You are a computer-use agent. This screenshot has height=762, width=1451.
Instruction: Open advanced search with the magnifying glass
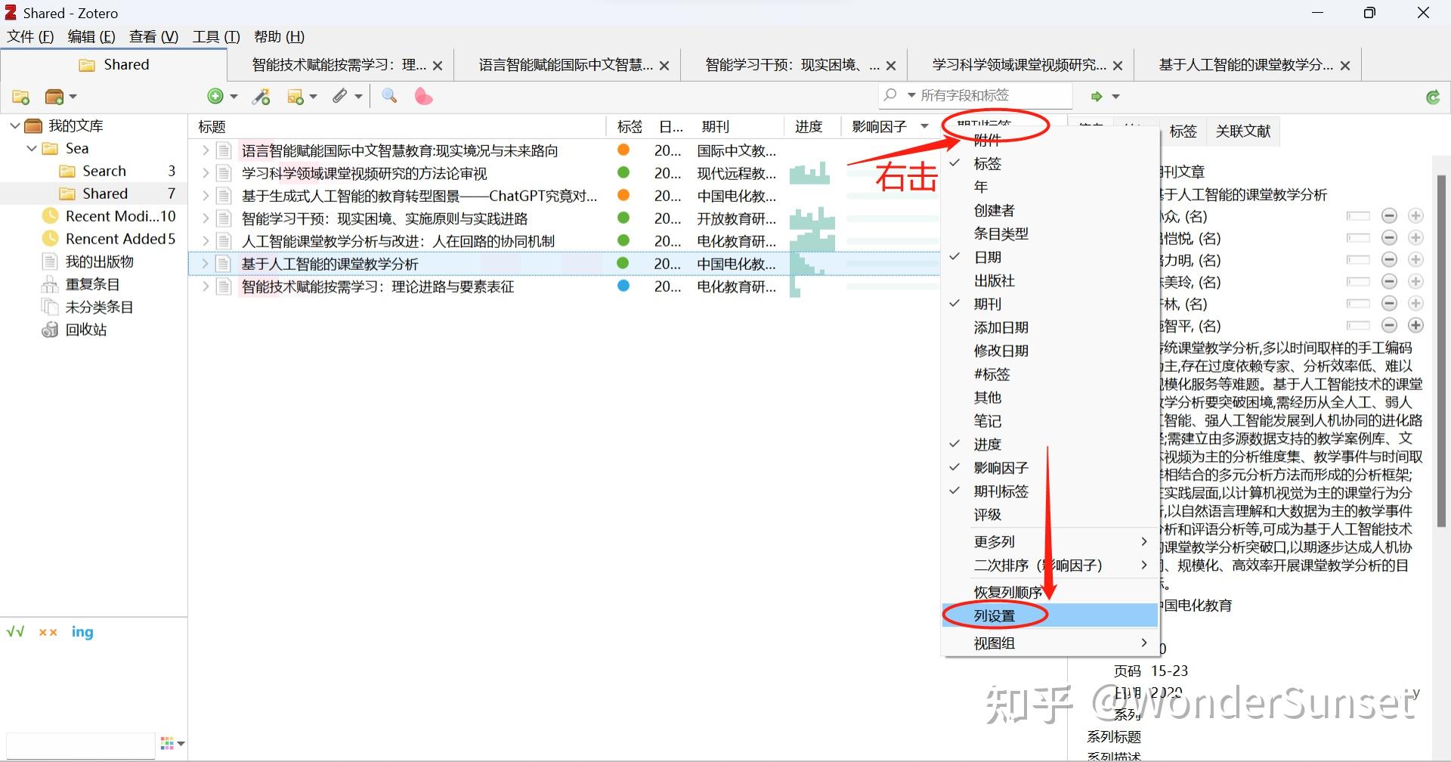[389, 96]
